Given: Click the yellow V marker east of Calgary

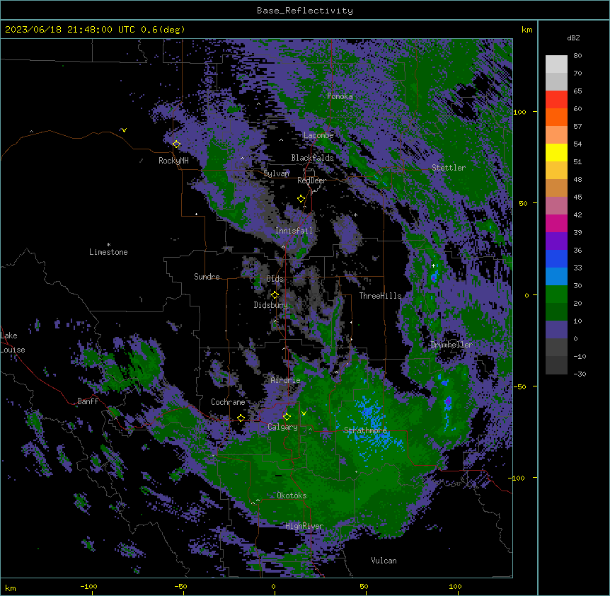Looking at the screenshot, I should point(304,413).
